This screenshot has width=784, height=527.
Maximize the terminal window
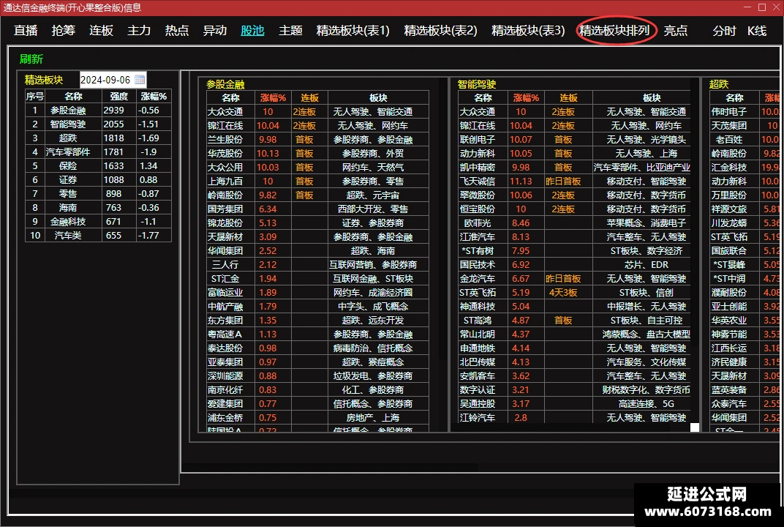762,7
